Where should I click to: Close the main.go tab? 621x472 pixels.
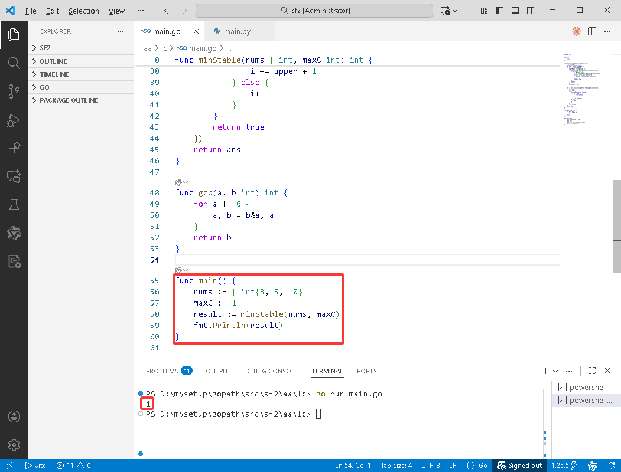tap(196, 31)
